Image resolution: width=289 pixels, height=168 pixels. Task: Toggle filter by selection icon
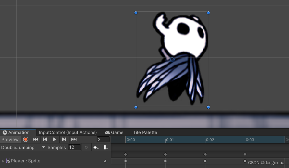tap(86, 147)
